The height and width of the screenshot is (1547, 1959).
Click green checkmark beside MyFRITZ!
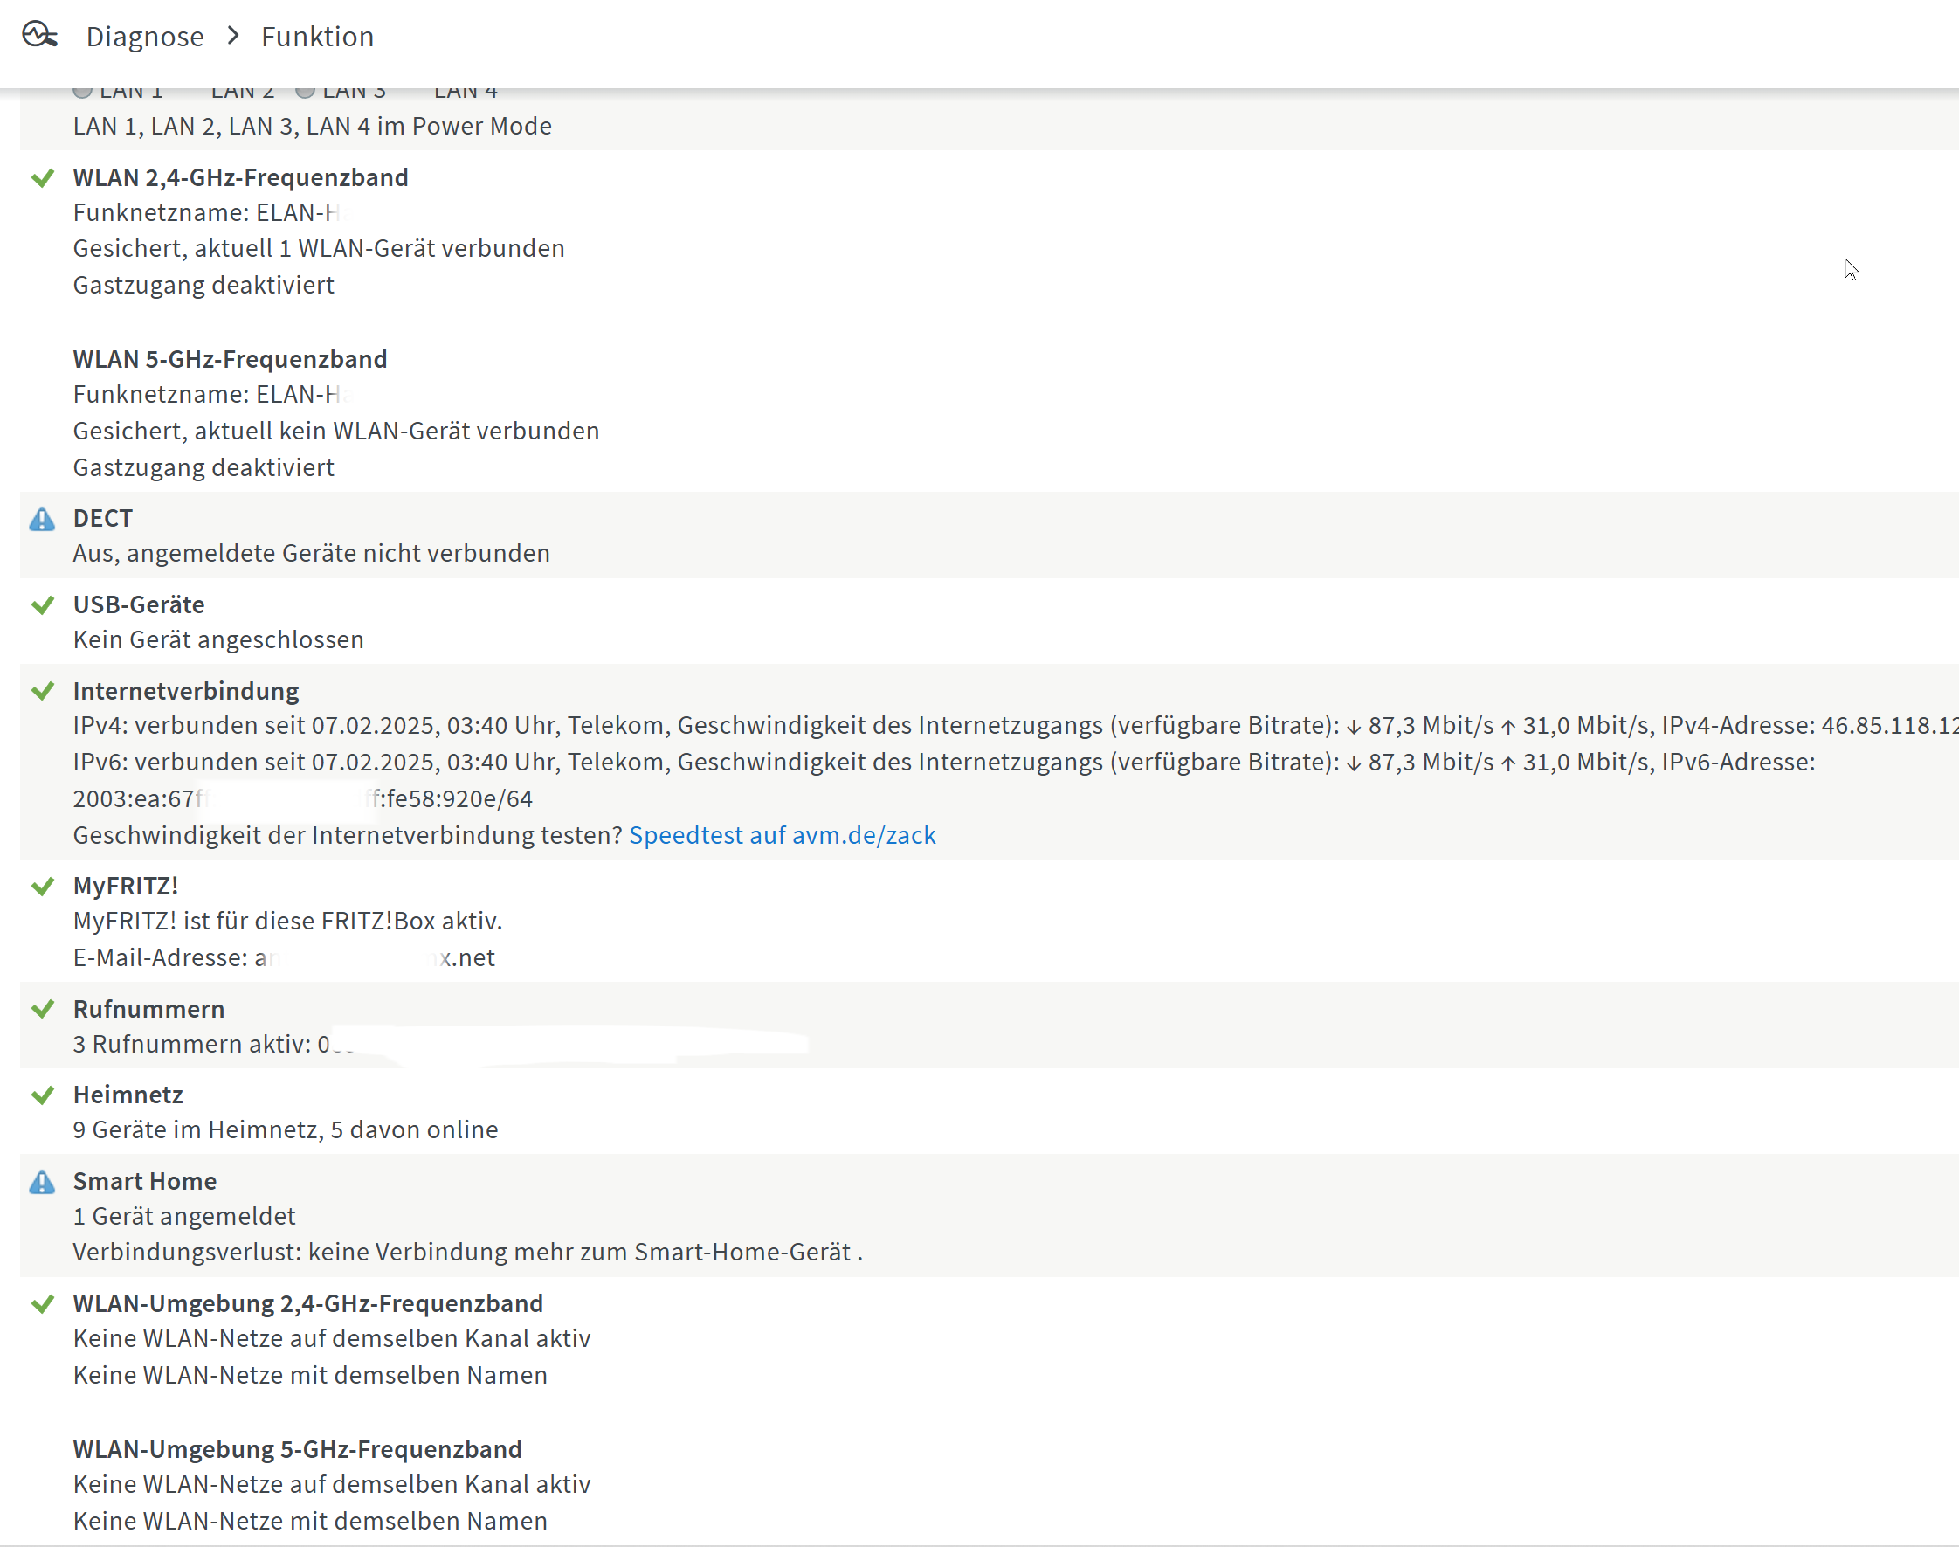coord(42,887)
